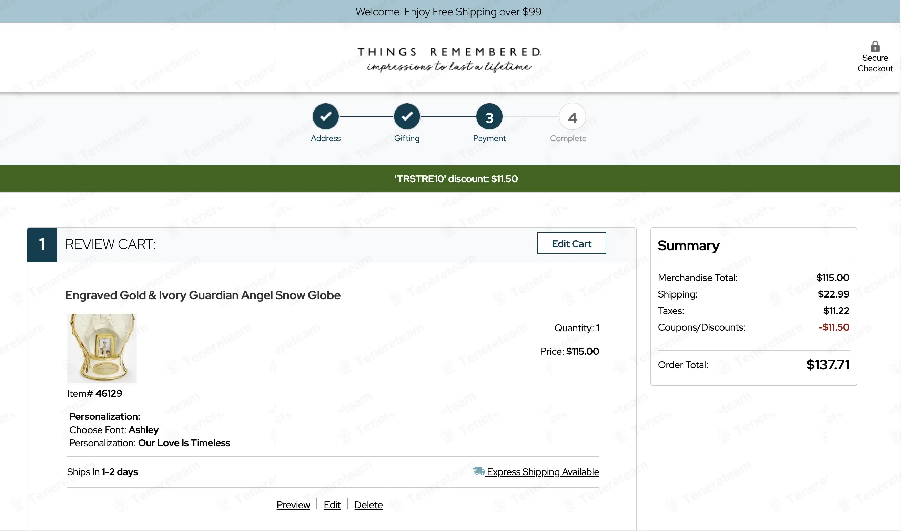The width and height of the screenshot is (901, 531).
Task: Click the Merchandise Total $115.00 value
Action: coord(833,278)
